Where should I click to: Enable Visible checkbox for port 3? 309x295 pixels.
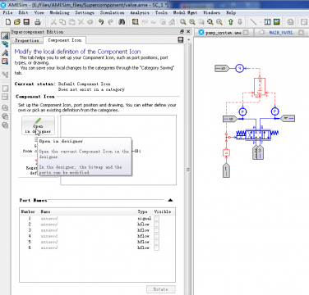156,230
